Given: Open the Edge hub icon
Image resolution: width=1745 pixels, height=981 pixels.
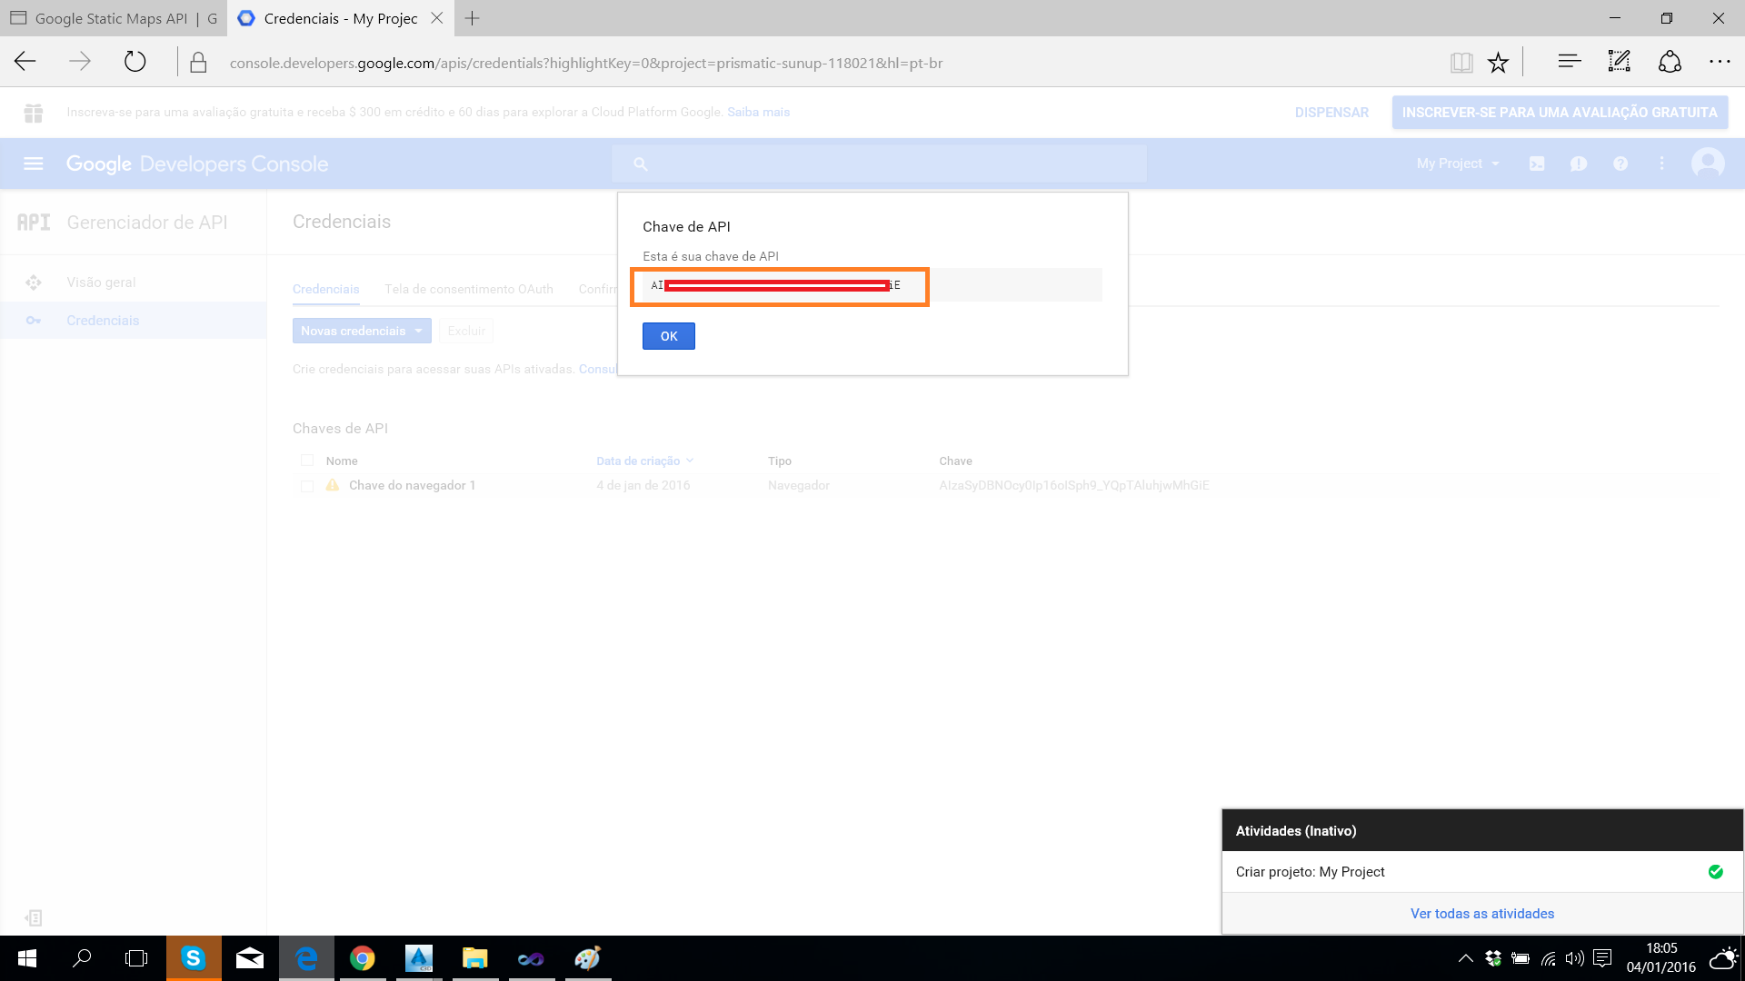Looking at the screenshot, I should 1569,62.
